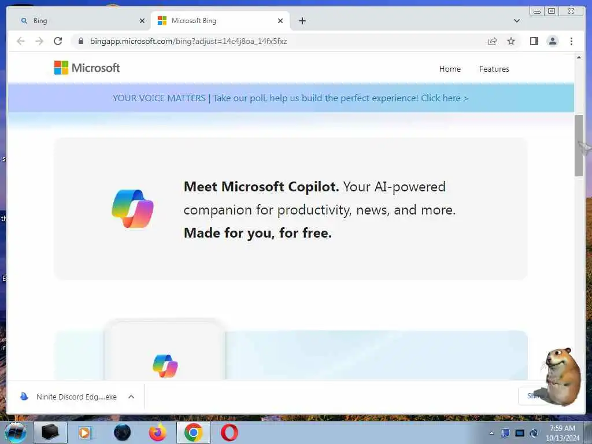Click the Windows Start button
Viewport: 592px width, 444px height.
click(16, 432)
